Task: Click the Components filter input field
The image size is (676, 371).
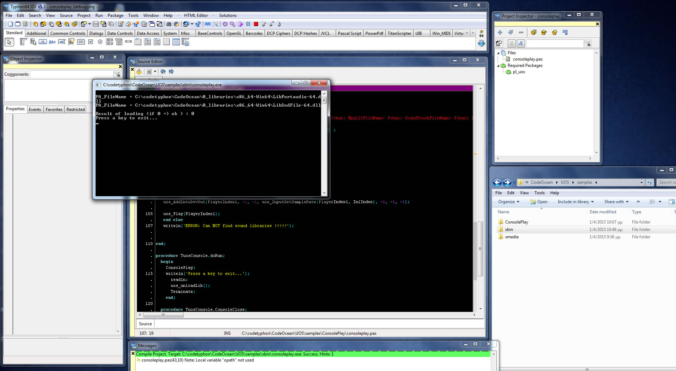Action: pyautogui.click(x=72, y=74)
